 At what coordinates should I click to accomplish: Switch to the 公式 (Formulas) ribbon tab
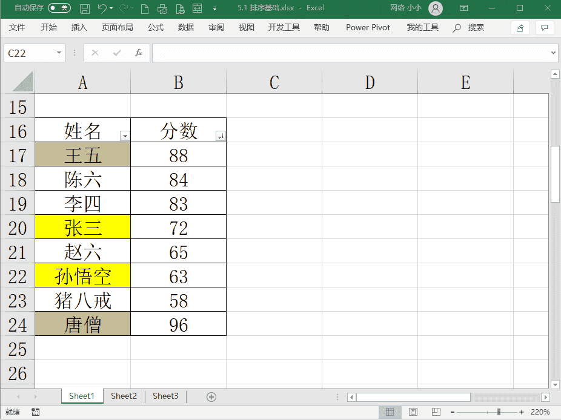(x=156, y=27)
